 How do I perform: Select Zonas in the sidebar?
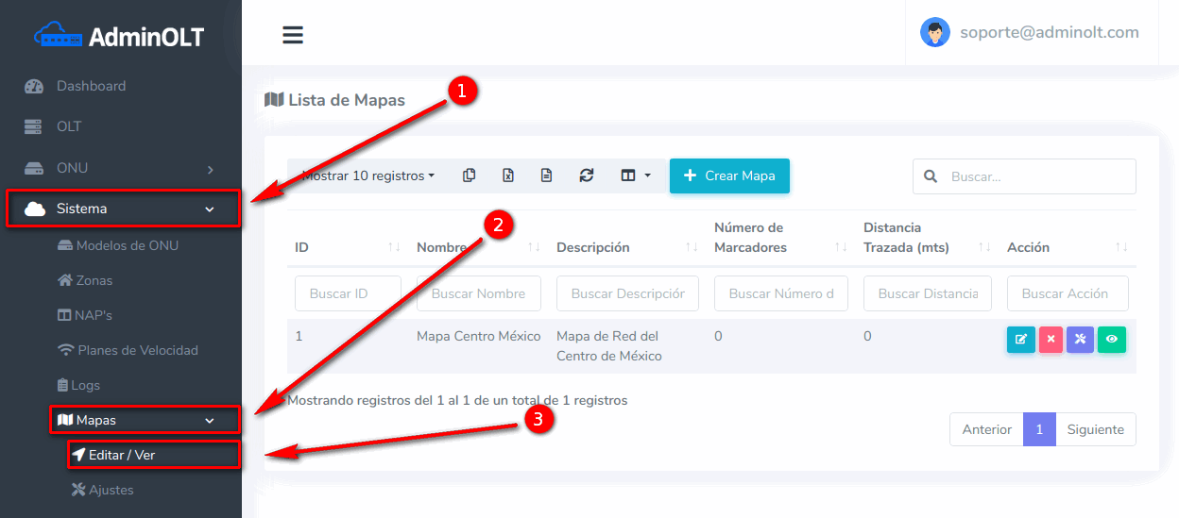(x=94, y=280)
